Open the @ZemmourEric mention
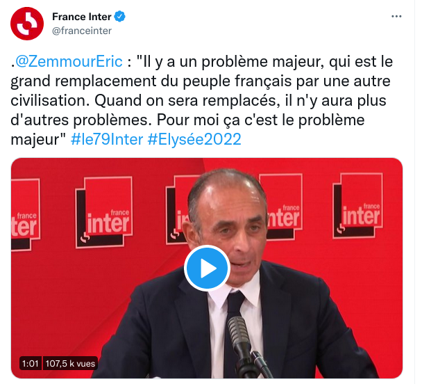The width and height of the screenshot is (422, 384). (x=69, y=62)
